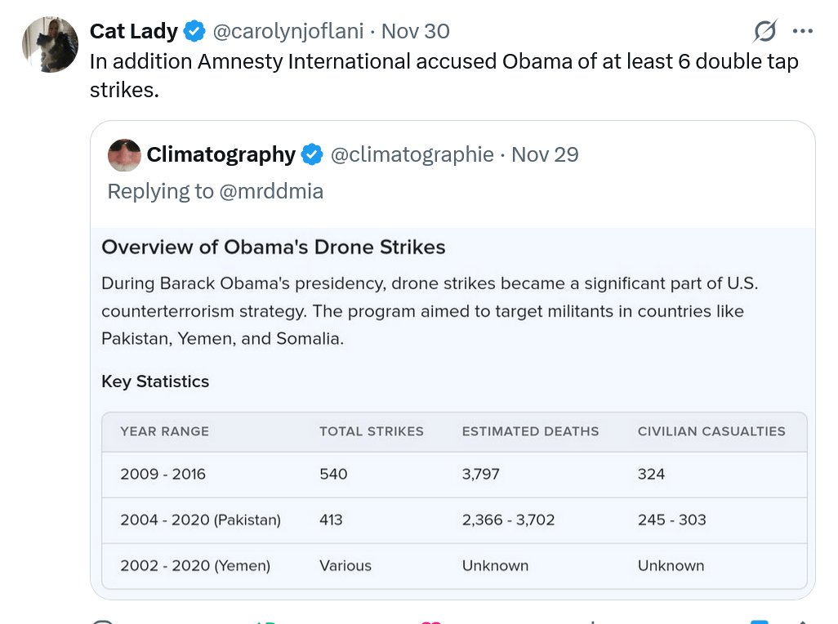Image resolution: width=838 pixels, height=624 pixels.
Task: Click the TOTAL STRIKES column header
Action: click(371, 431)
